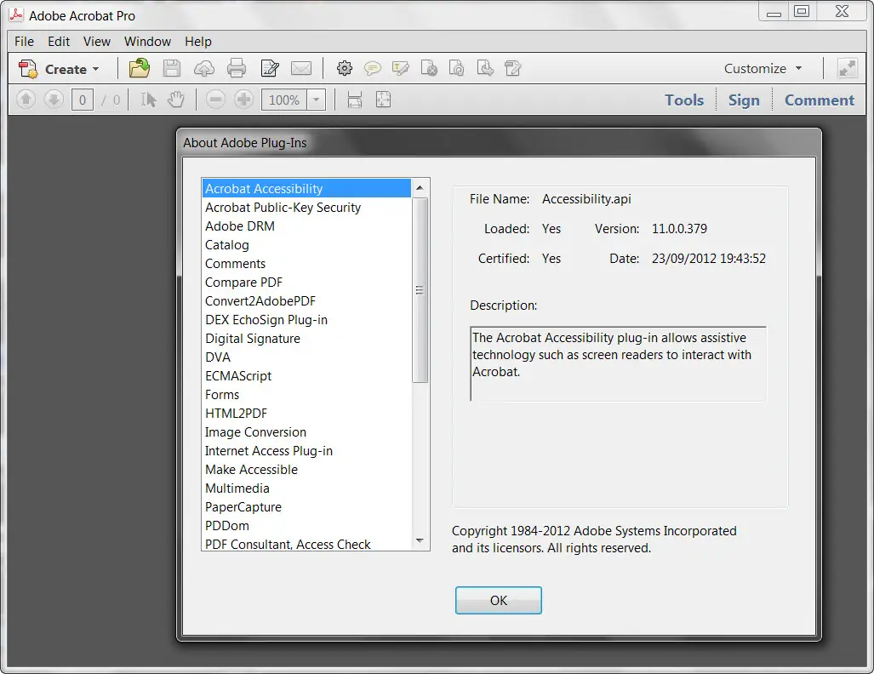Image resolution: width=874 pixels, height=674 pixels.
Task: Click the Open file folder icon
Action: tap(140, 68)
